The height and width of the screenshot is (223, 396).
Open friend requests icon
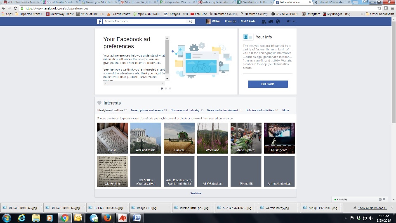(x=264, y=21)
